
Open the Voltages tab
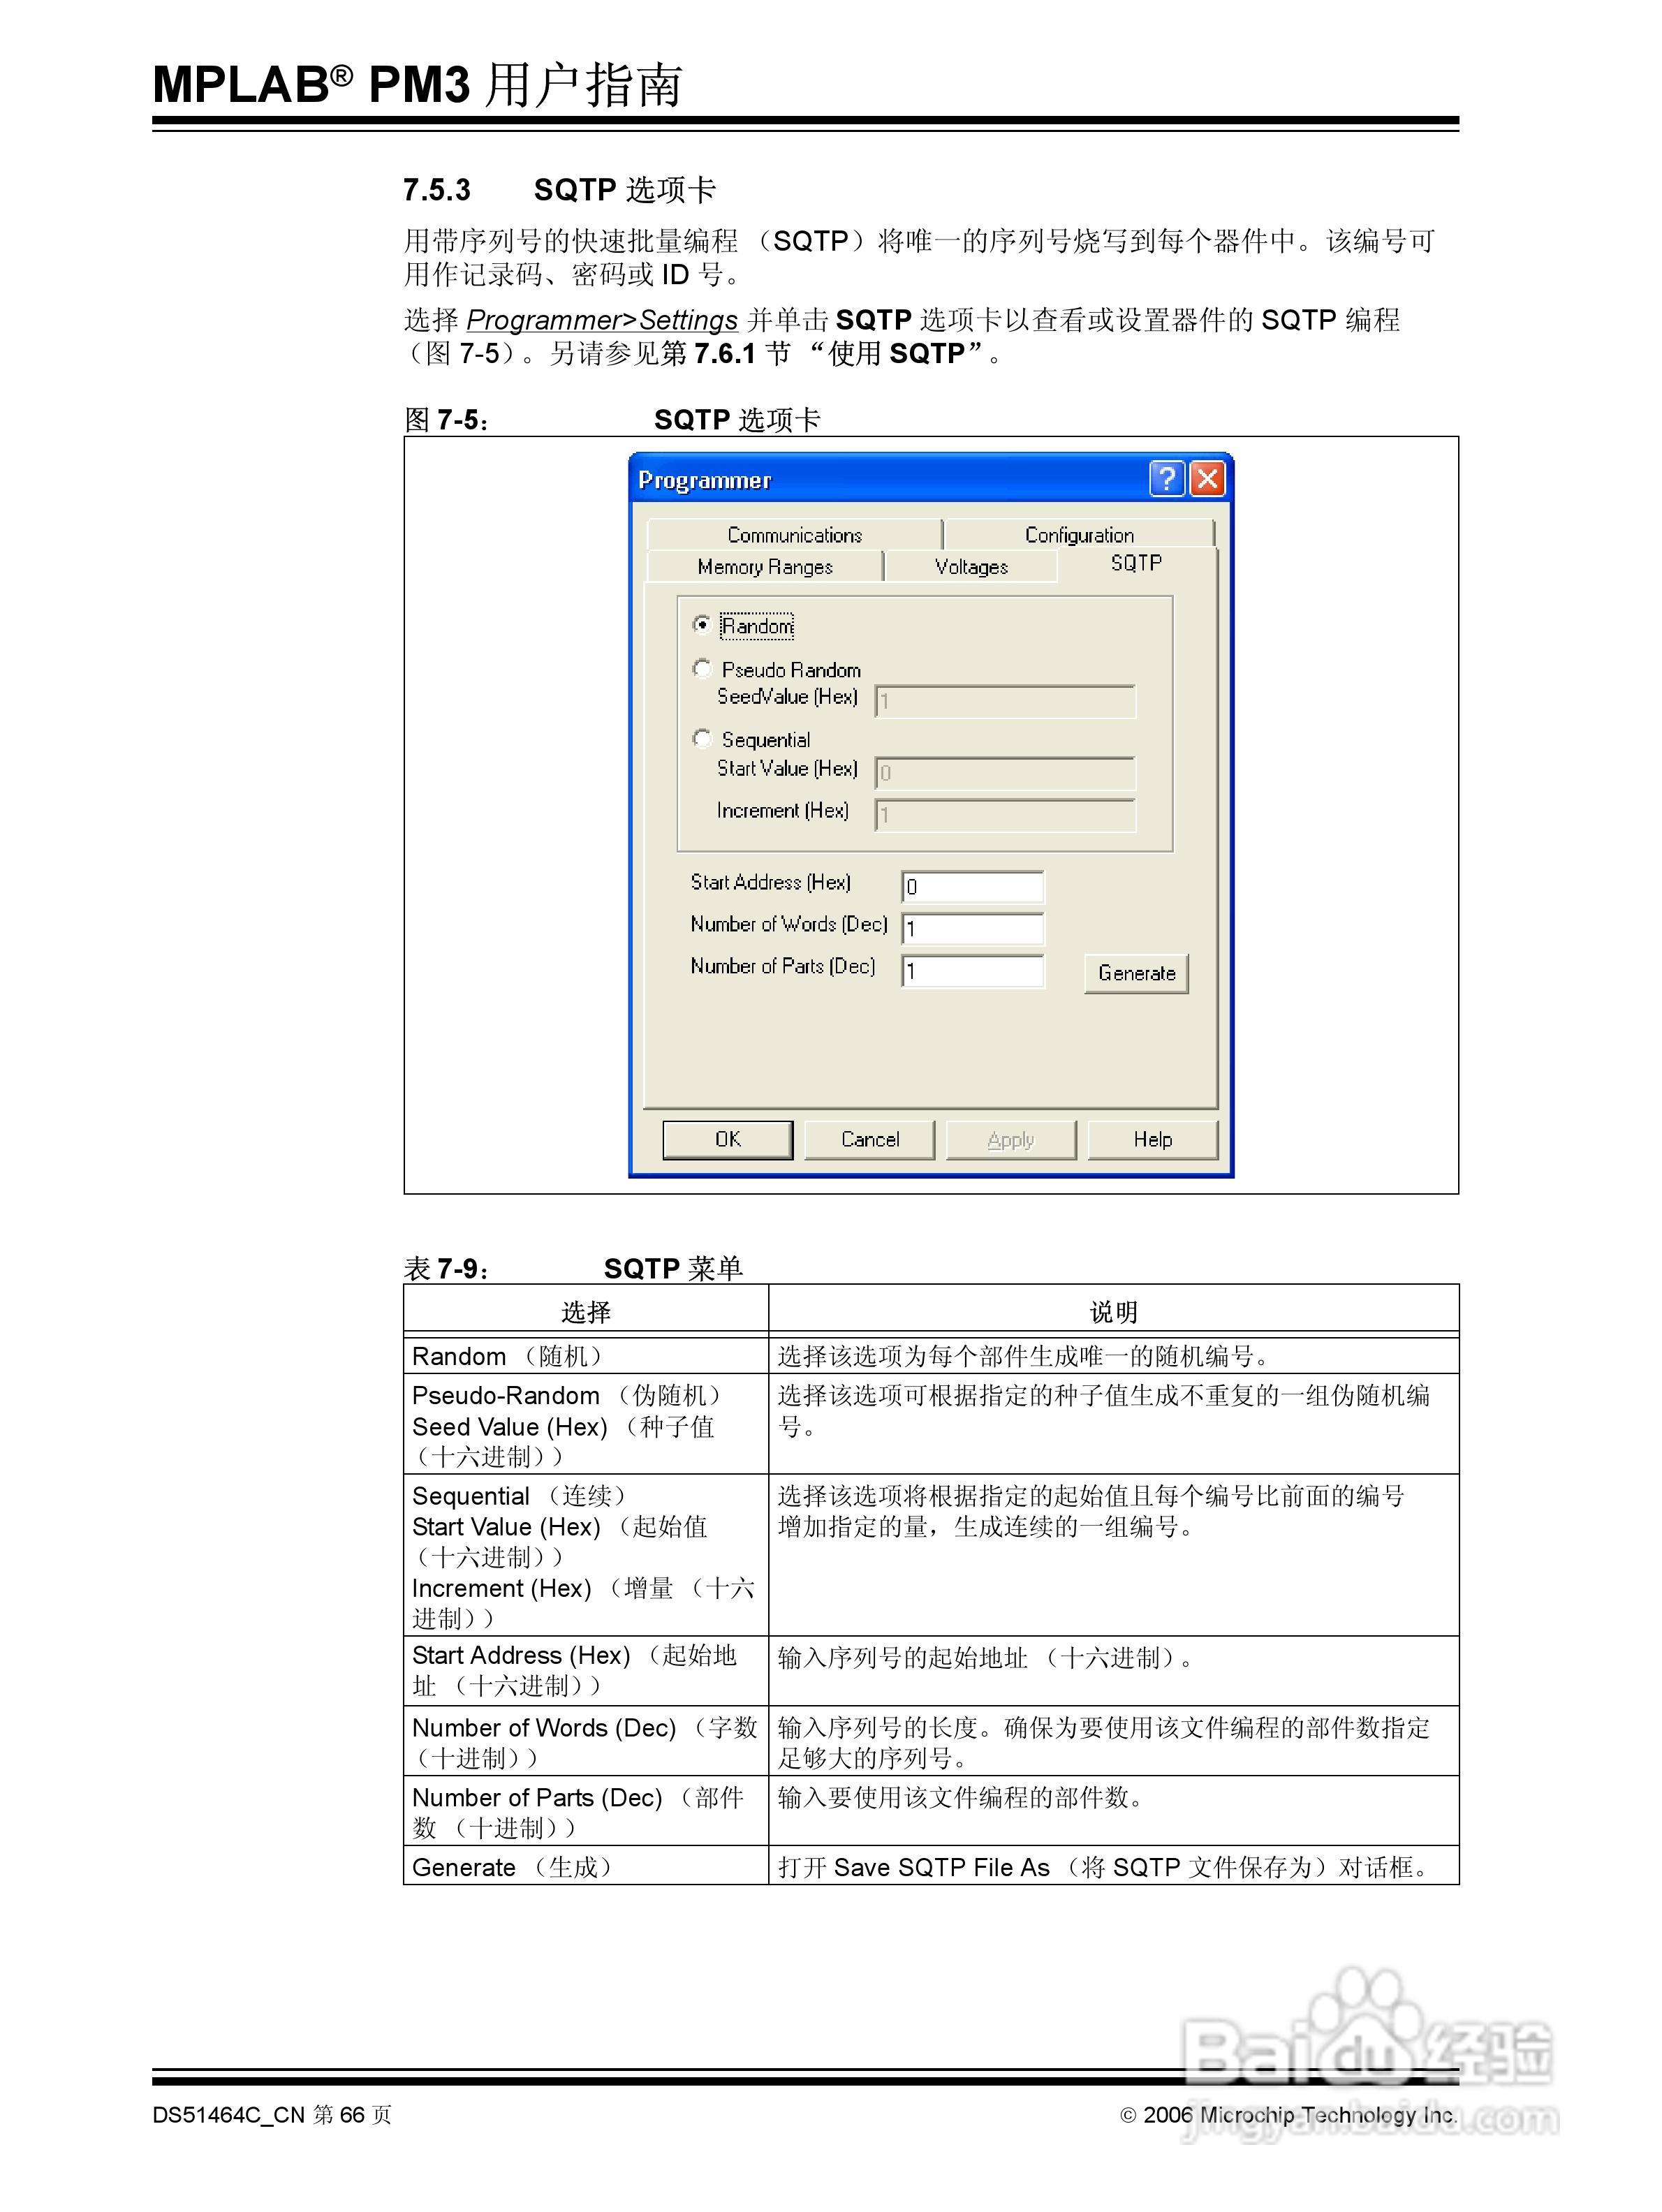(969, 566)
